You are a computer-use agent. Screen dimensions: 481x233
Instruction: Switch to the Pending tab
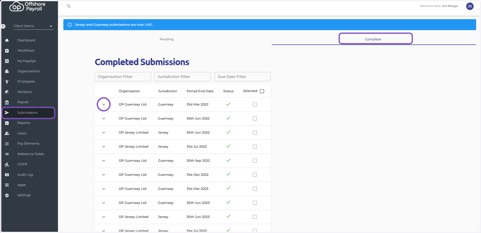coord(167,39)
